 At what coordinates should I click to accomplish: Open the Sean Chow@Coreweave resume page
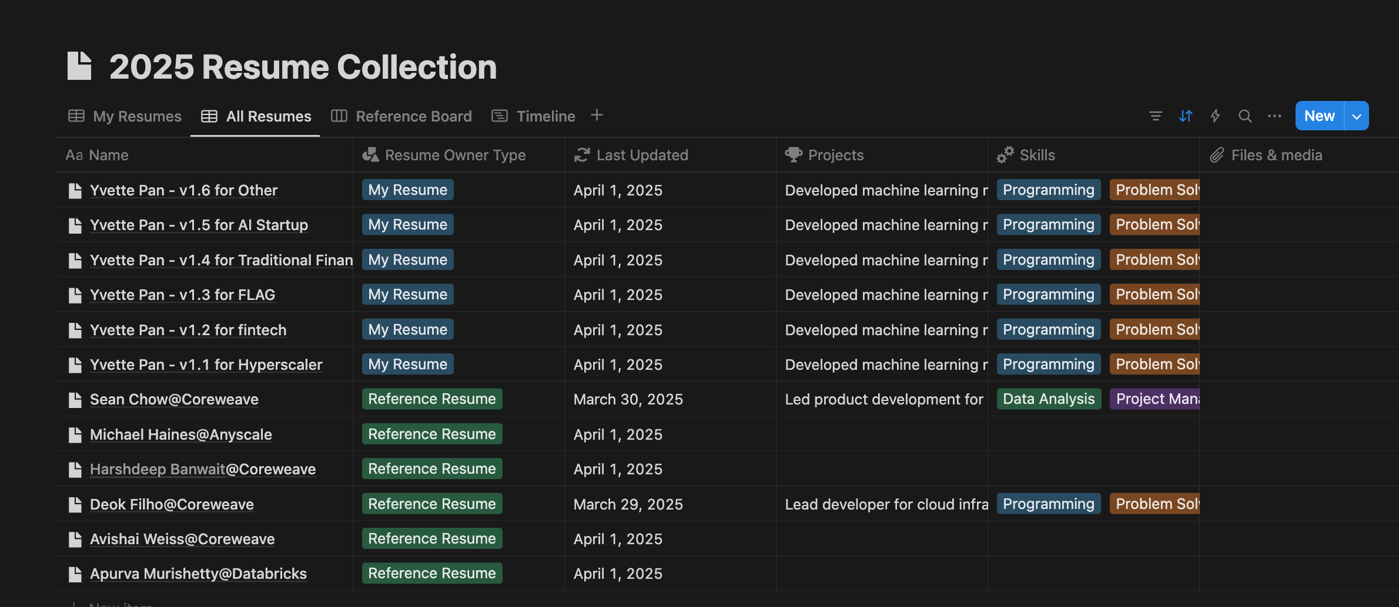coord(174,400)
